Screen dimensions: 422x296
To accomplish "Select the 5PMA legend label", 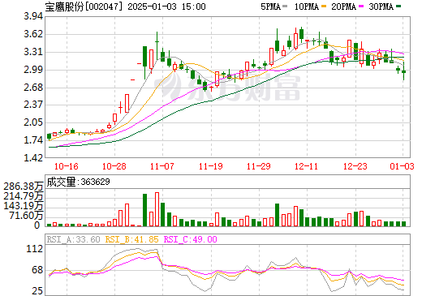I will coord(270,6).
